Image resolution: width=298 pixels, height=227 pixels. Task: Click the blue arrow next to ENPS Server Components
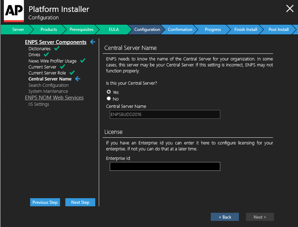(x=93, y=42)
